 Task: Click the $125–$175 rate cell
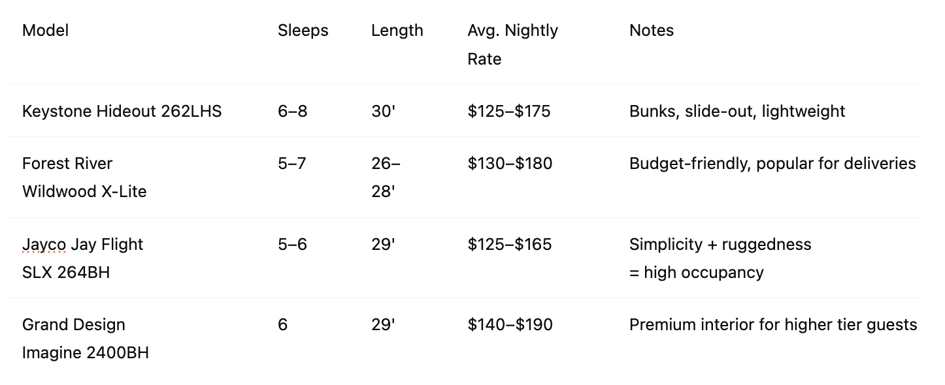click(x=509, y=112)
